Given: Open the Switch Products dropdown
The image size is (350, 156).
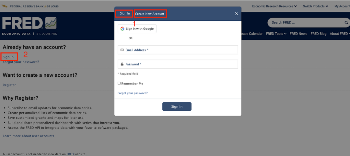Looking at the screenshot, I should pyautogui.click(x=315, y=6).
